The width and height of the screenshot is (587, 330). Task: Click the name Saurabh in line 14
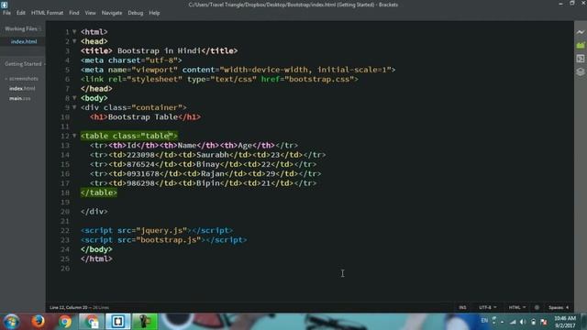pos(212,155)
